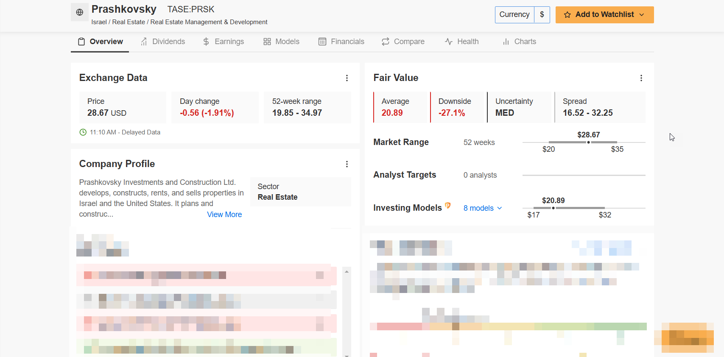
Task: Click View More in Company Profile
Action: click(x=224, y=215)
